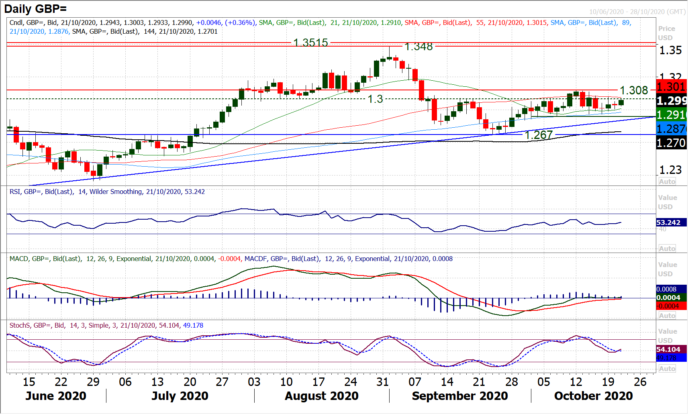Viewport: 688px width, 414px height.
Task: Click the Auto button in the RSI panel
Action: tap(667, 249)
